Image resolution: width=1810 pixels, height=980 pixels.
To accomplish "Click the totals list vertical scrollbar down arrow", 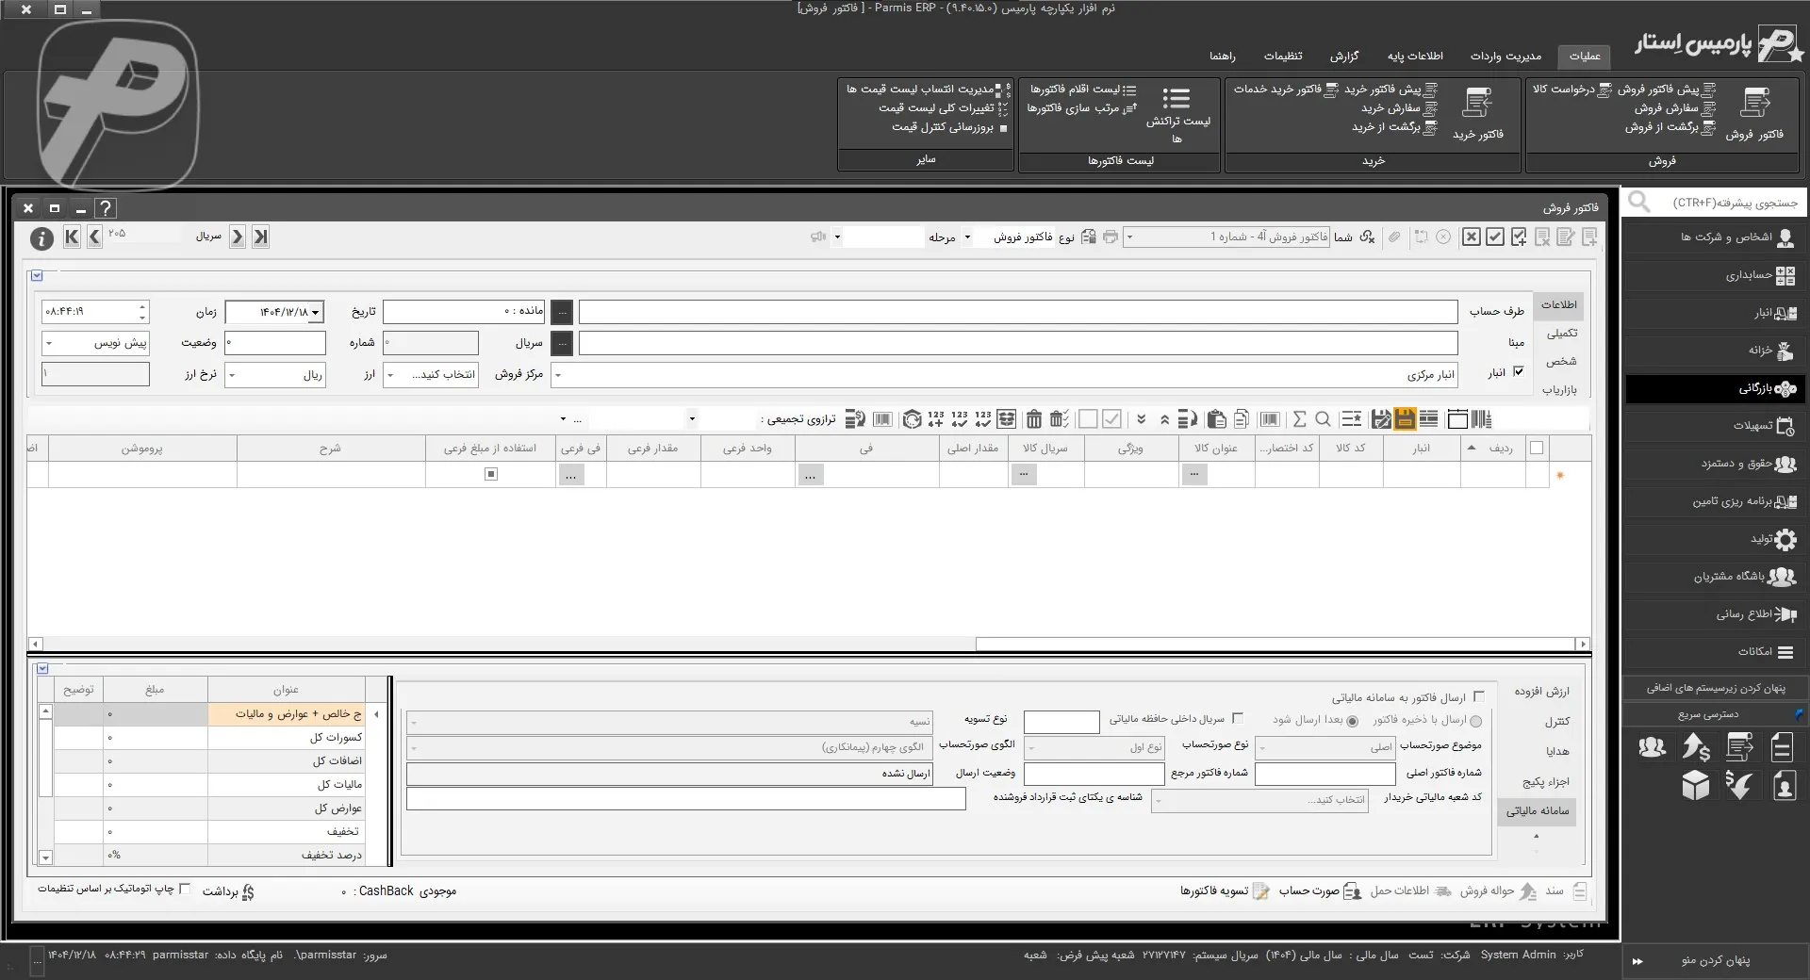I will (x=45, y=857).
